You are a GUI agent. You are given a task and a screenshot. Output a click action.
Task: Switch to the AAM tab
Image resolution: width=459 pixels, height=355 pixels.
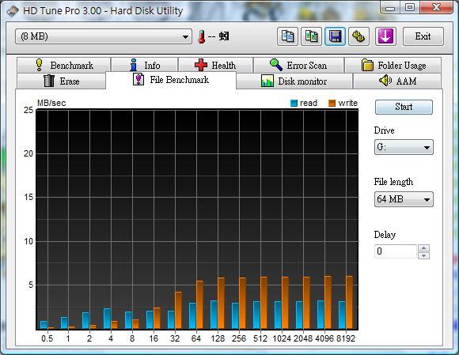(397, 81)
